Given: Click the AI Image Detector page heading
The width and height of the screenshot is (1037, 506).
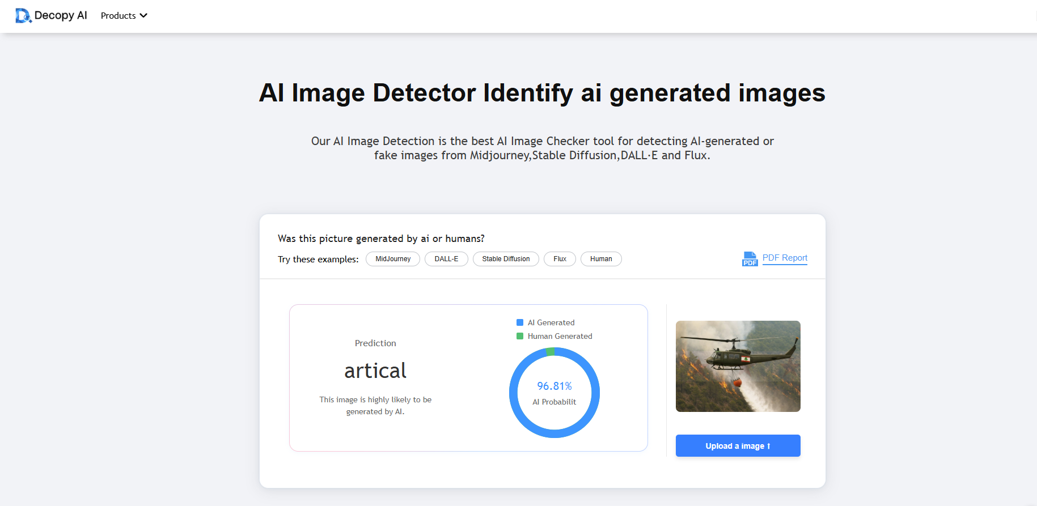Looking at the screenshot, I should [542, 93].
